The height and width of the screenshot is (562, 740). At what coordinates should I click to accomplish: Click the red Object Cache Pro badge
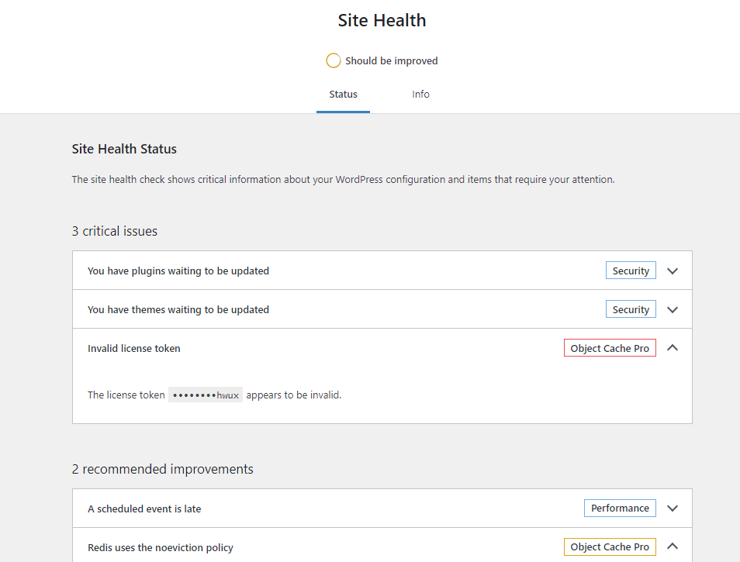[610, 348]
